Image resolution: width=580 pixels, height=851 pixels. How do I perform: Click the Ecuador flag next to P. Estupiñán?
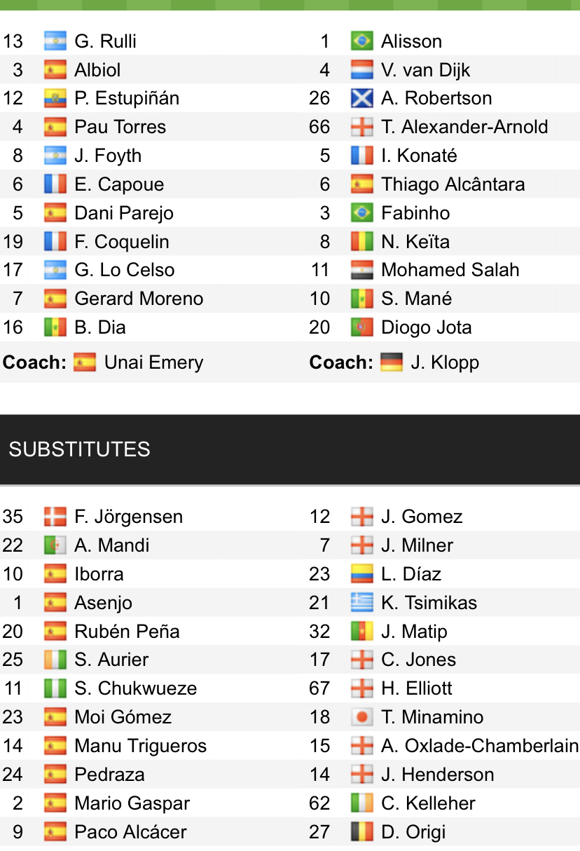pos(55,99)
